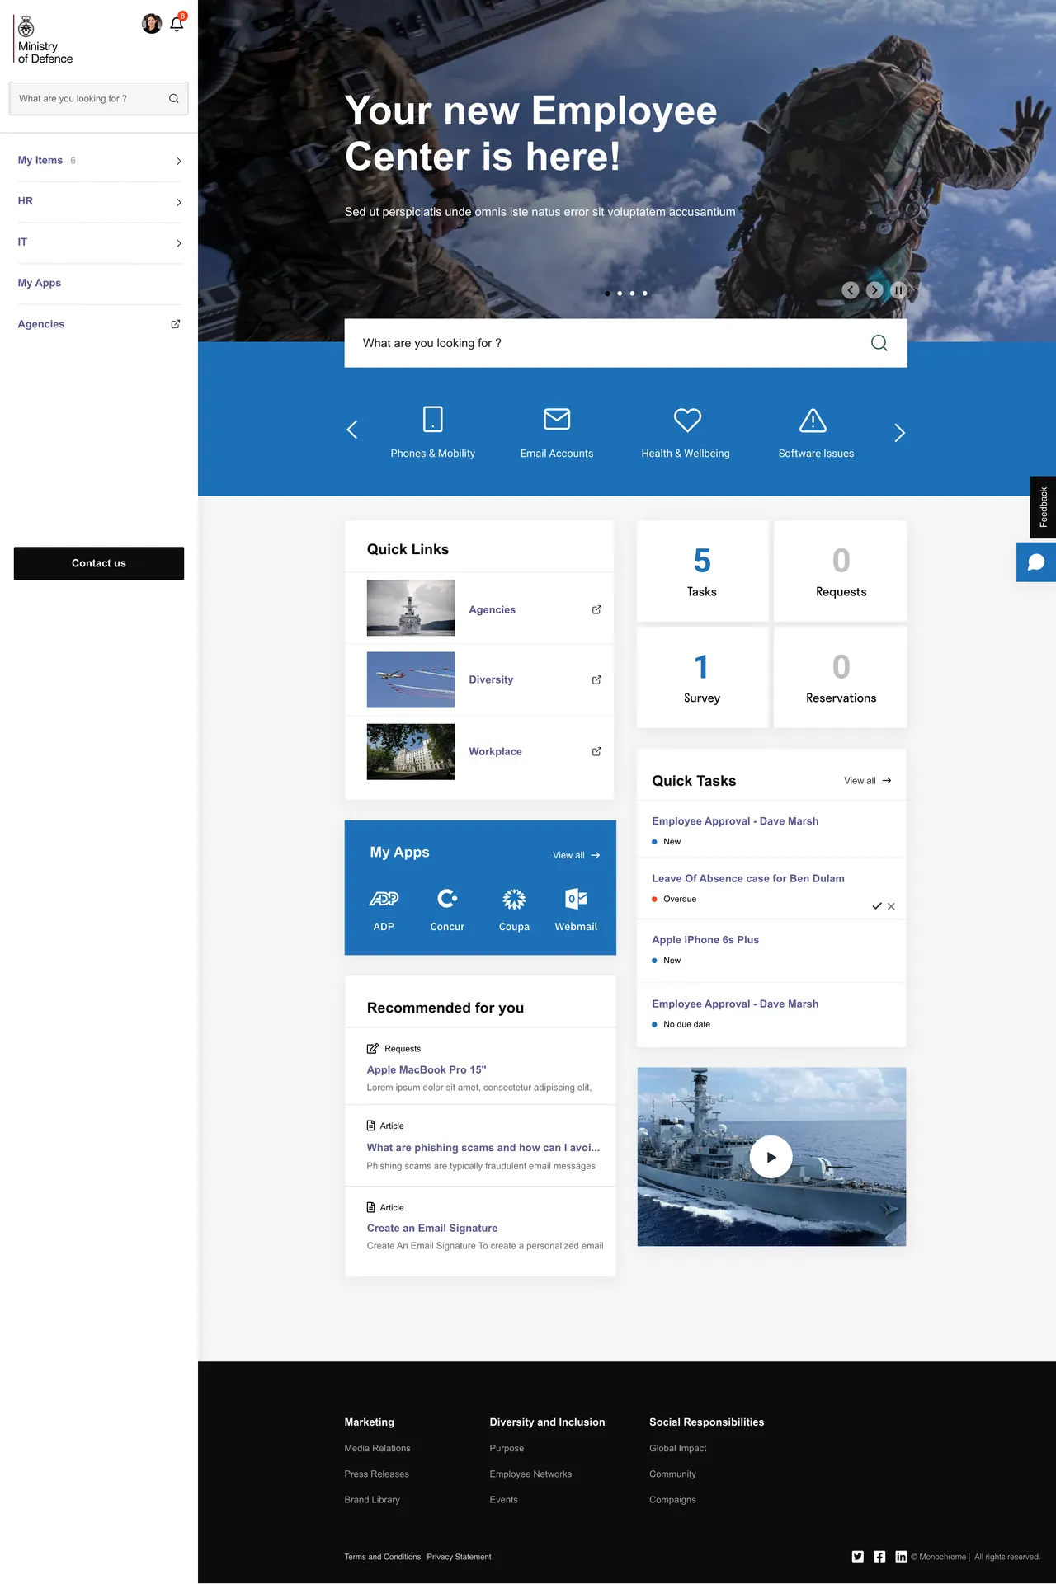The height and width of the screenshot is (1584, 1056).
Task: Open the LinkedIn footer icon
Action: 901,1557
